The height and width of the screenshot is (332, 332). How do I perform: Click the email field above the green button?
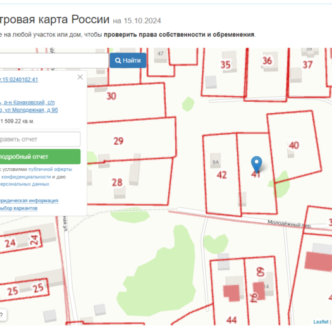[x=40, y=139]
